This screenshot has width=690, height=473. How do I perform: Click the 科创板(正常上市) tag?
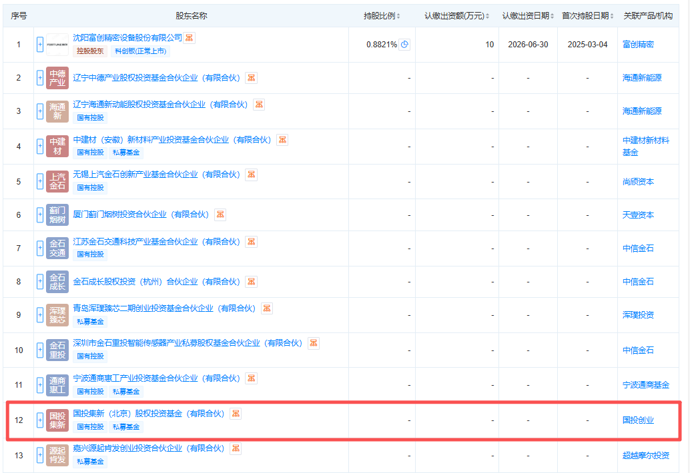140,51
